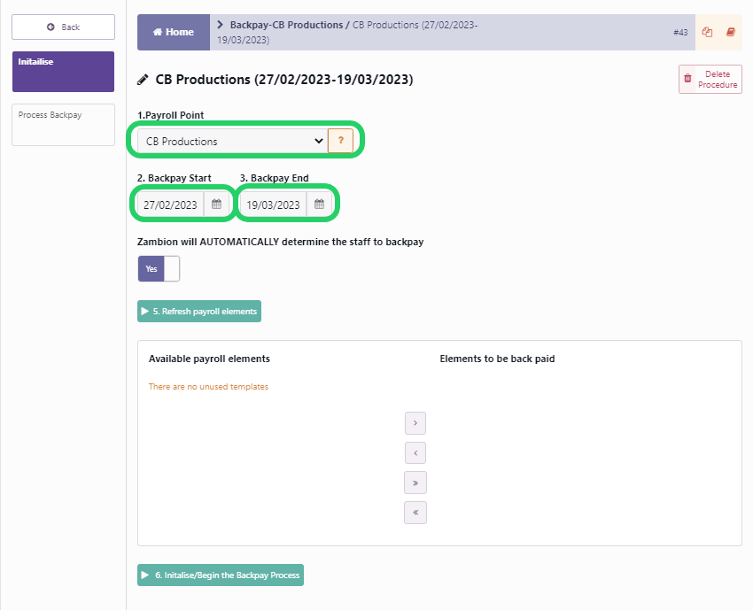Click the single left-arrow to remove an element
753x610 pixels.
click(415, 452)
